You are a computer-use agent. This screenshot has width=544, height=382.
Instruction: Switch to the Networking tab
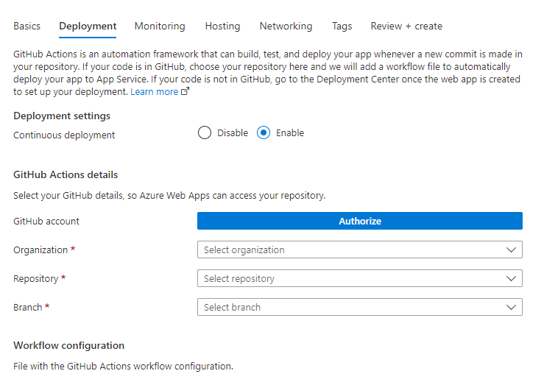(x=286, y=26)
